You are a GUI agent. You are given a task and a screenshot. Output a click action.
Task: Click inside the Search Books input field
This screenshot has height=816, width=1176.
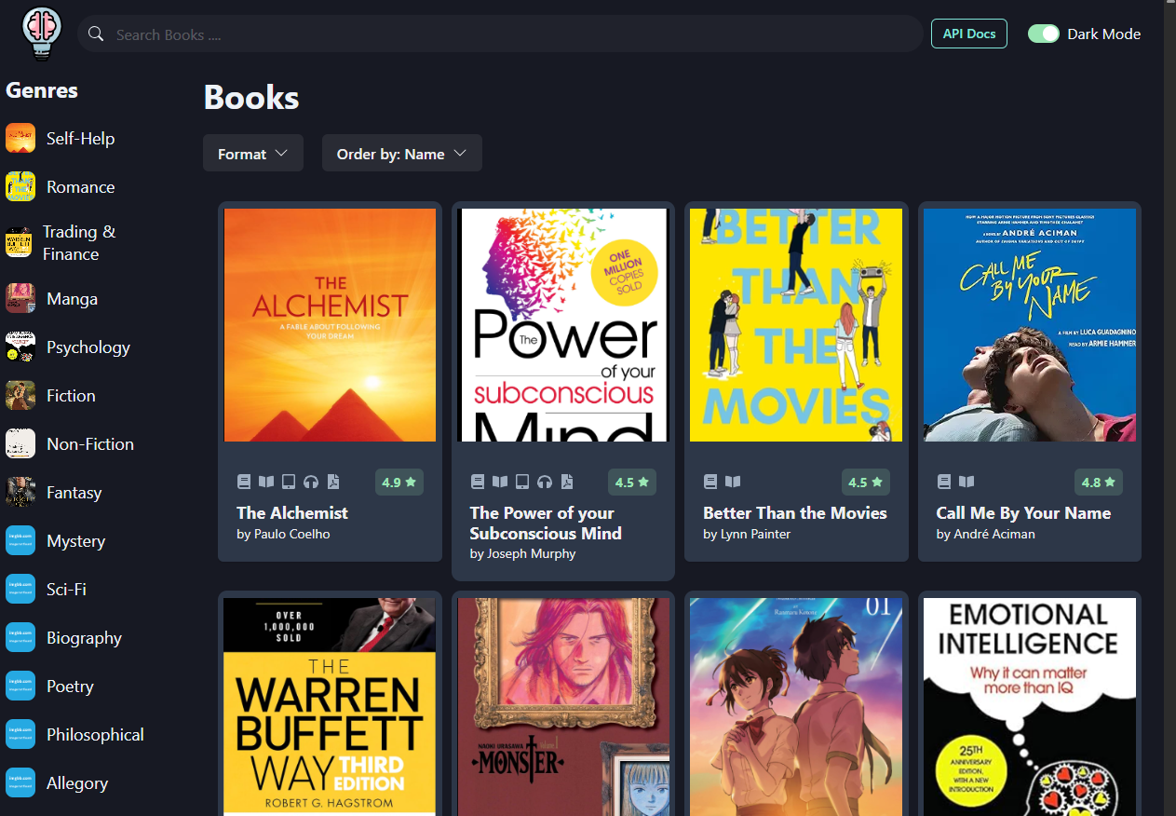coord(372,34)
